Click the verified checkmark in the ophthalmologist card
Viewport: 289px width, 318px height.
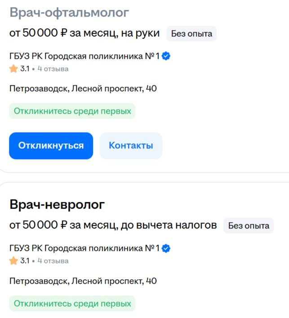point(166,56)
